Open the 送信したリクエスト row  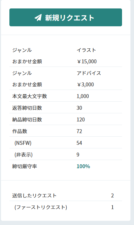[66, 195]
